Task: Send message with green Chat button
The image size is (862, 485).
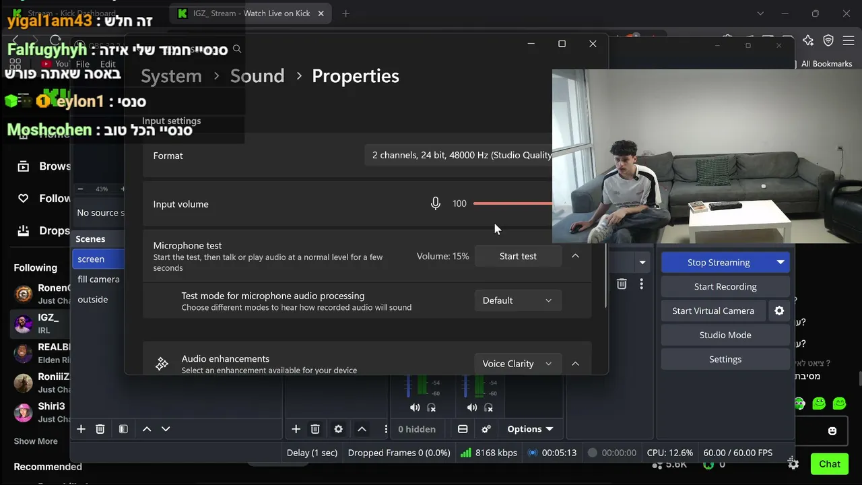Action: 830,463
